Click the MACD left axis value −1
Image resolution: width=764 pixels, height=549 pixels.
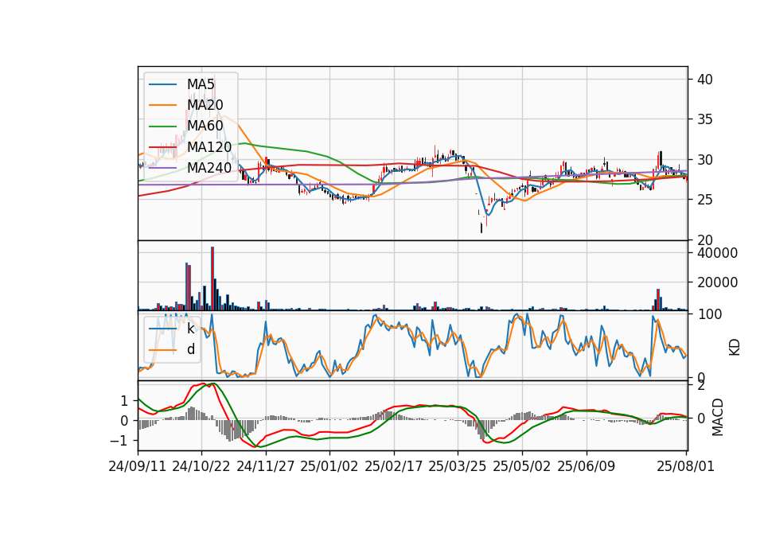tap(118, 441)
